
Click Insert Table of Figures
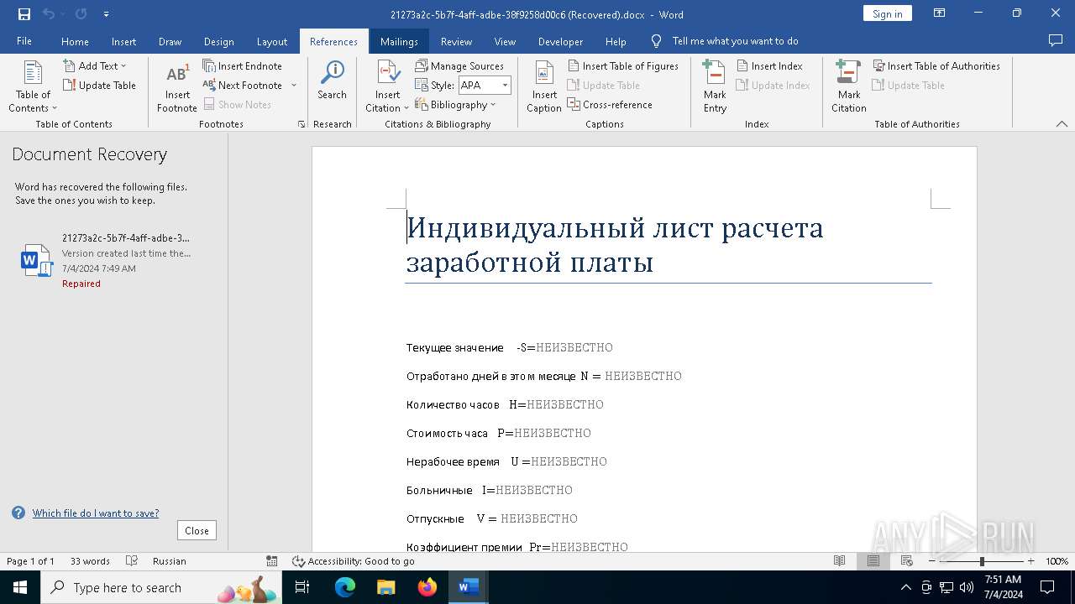click(623, 65)
